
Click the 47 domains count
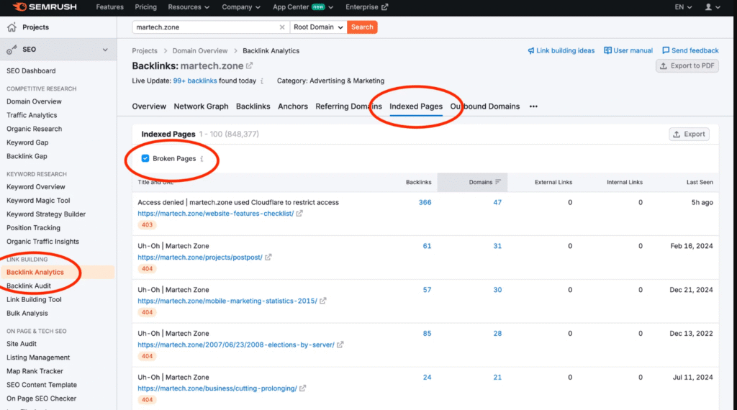(x=497, y=202)
